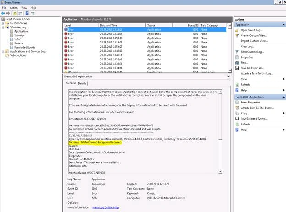The height and width of the screenshot is (212, 286).
Task: Click the Save All Events As disk icon
Action: pos(237,68)
